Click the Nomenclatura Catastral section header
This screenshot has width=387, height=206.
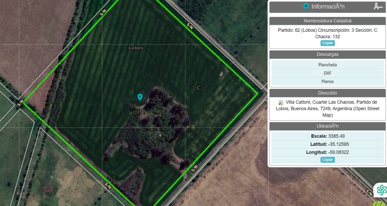click(327, 21)
